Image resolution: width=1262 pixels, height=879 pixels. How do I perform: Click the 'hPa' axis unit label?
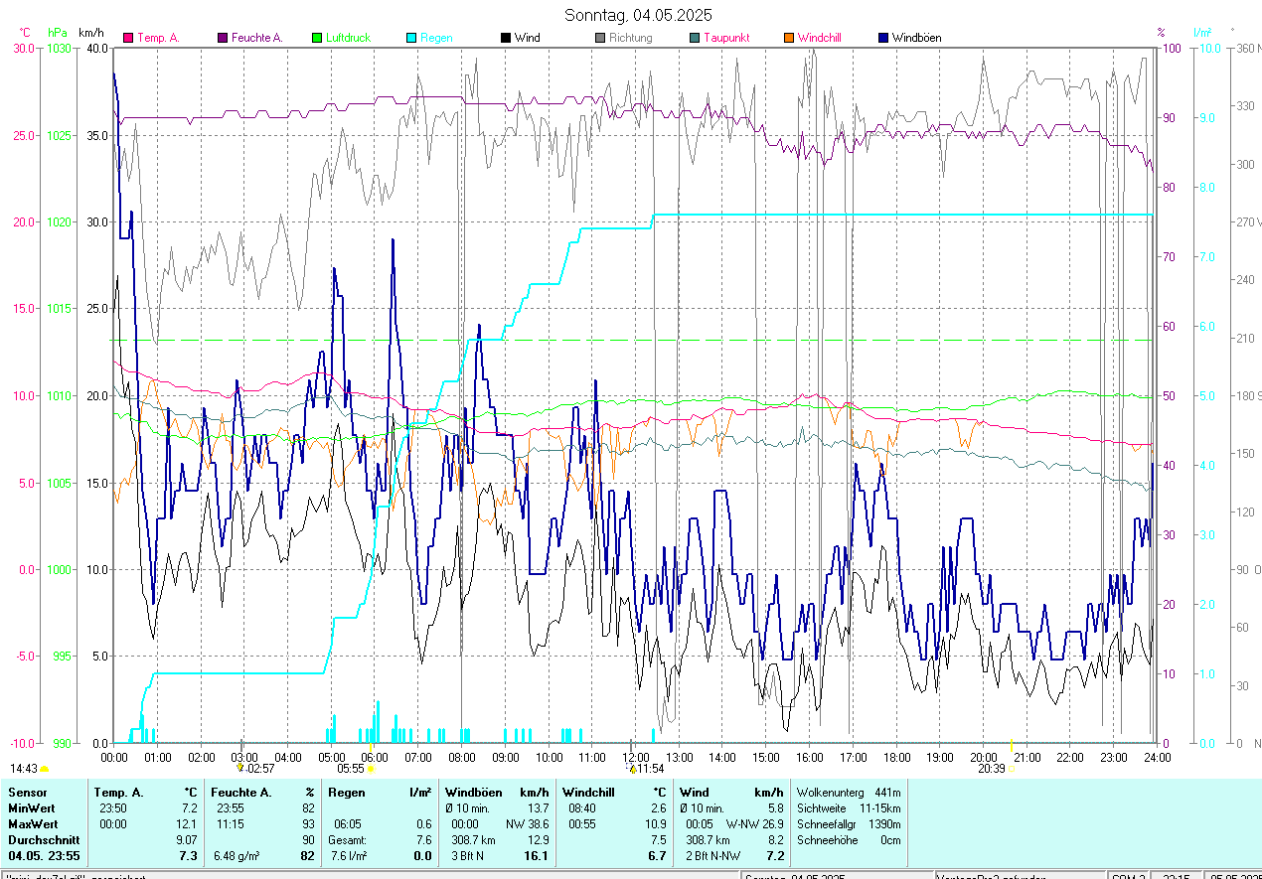(x=58, y=33)
